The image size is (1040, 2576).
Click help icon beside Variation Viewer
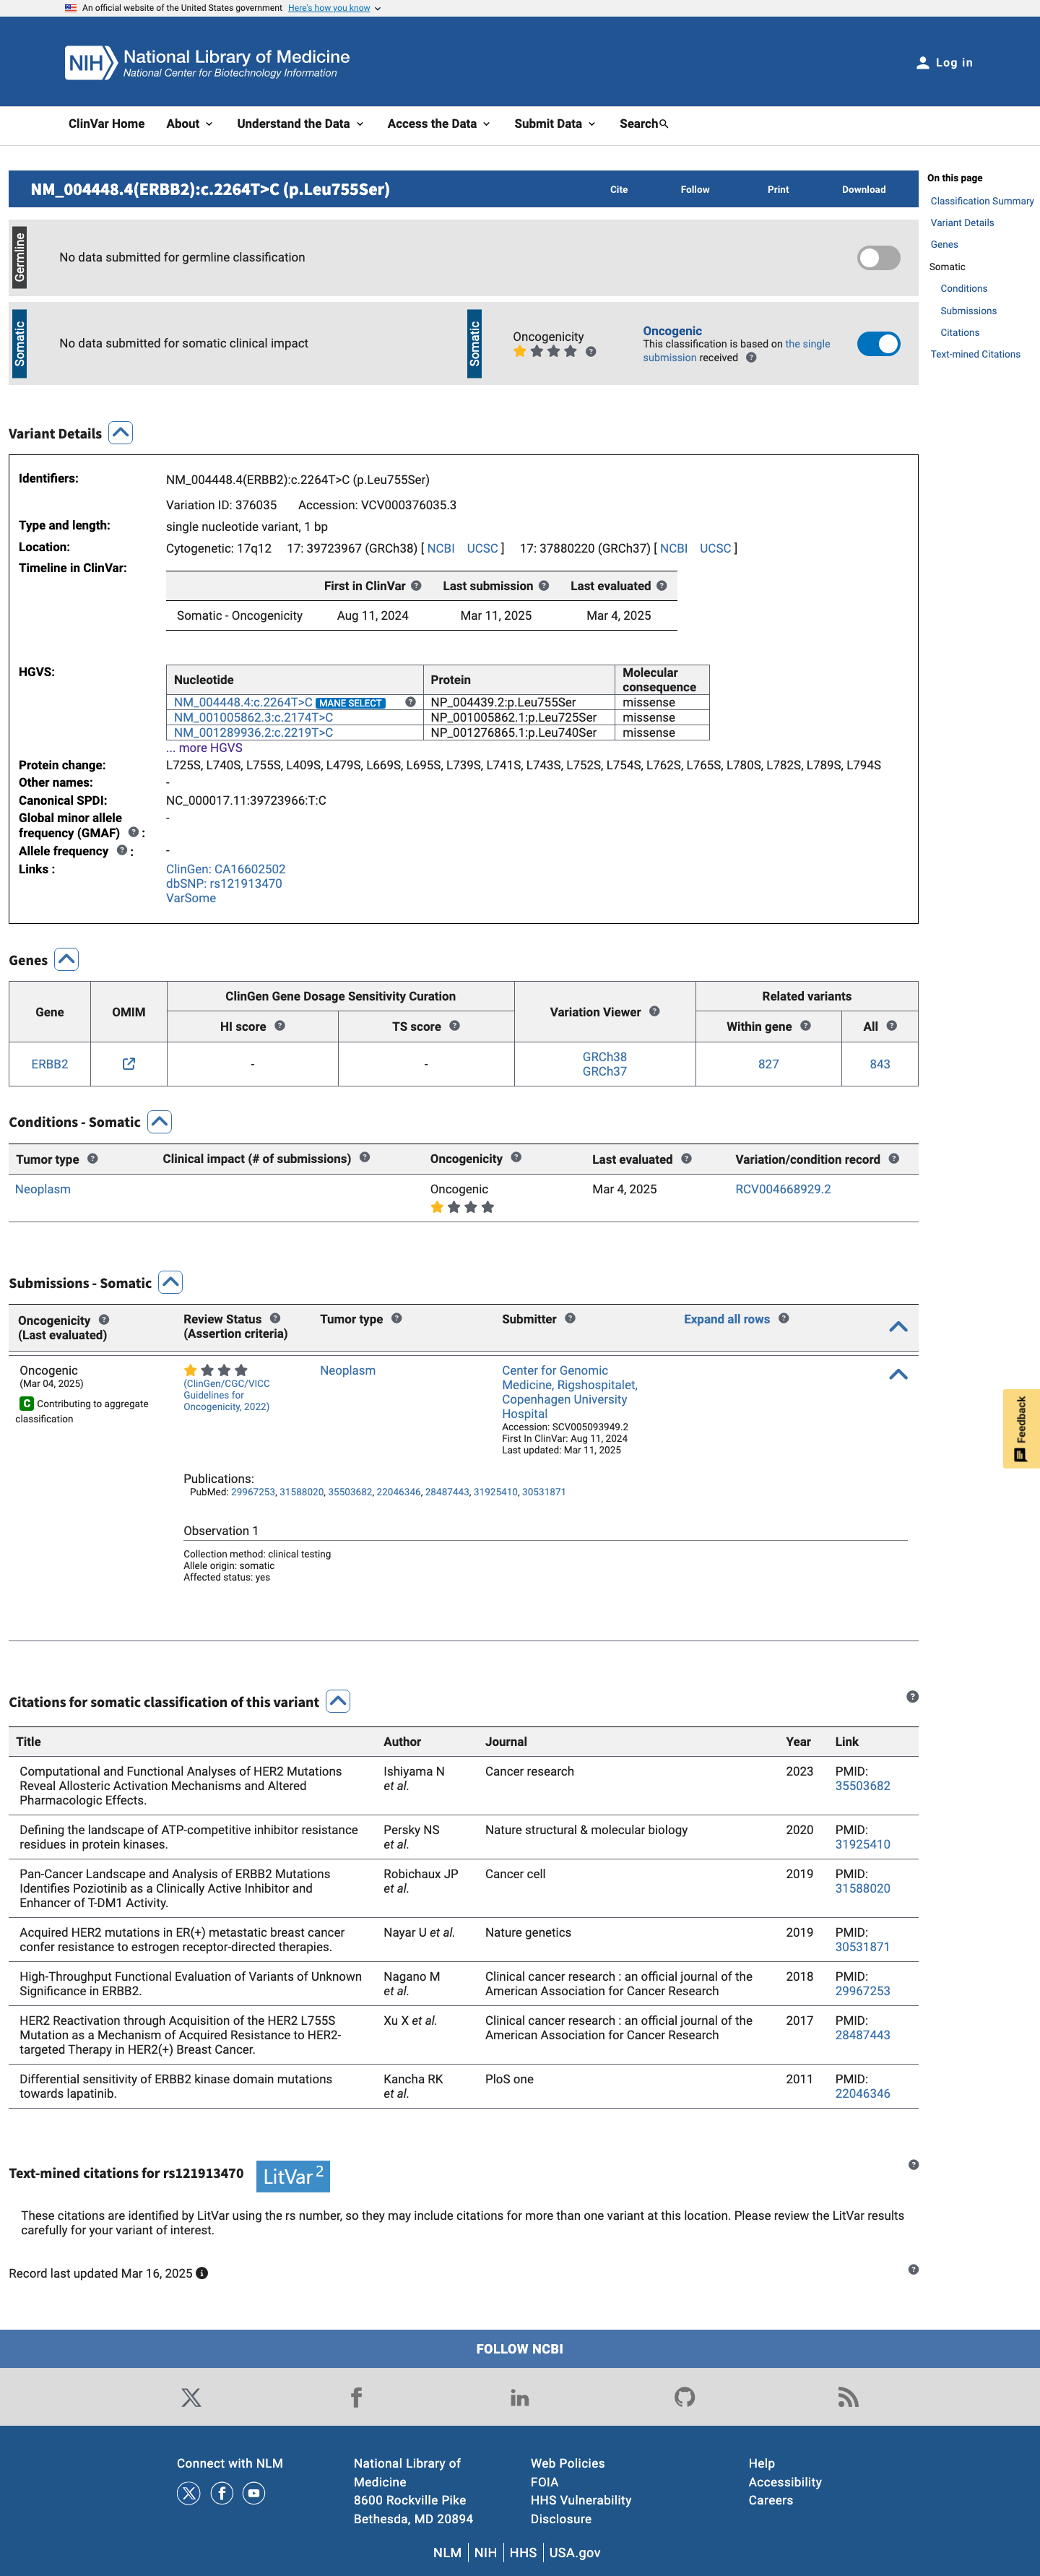(655, 1011)
